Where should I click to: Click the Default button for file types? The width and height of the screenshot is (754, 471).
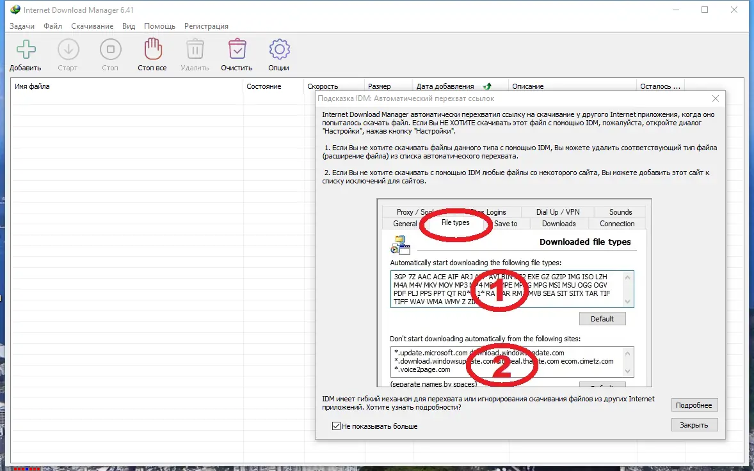(602, 318)
